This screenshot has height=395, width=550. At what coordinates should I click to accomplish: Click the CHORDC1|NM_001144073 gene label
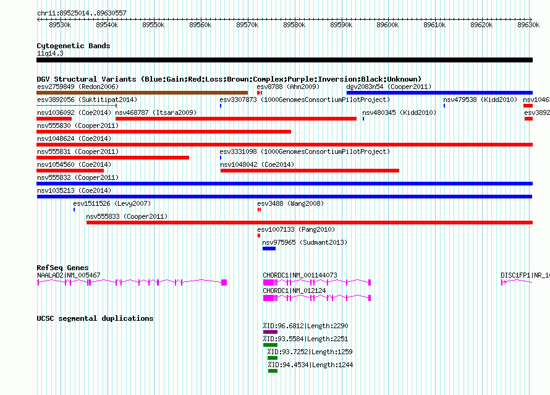pos(300,275)
